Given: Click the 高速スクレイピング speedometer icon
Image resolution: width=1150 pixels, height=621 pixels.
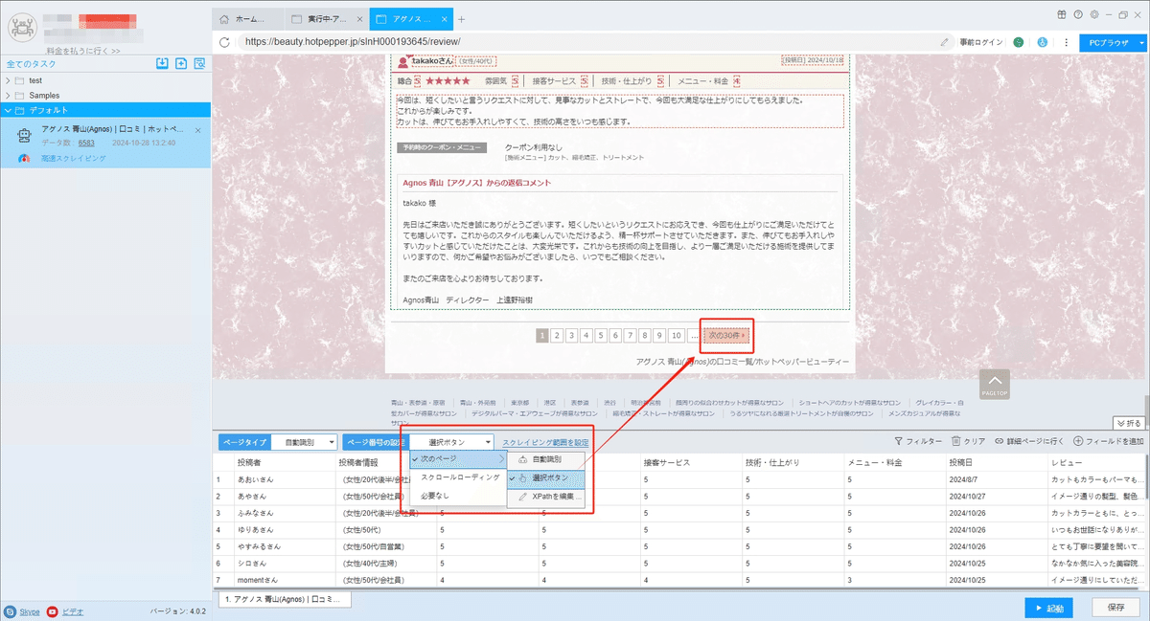Looking at the screenshot, I should pyautogui.click(x=25, y=158).
